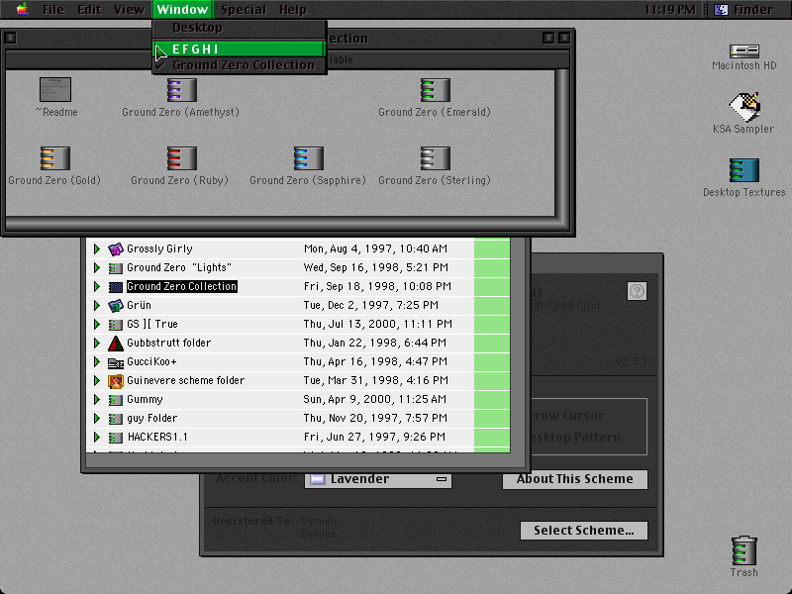Click the About This Scheme button
Screen dimensions: 792x594
click(575, 479)
